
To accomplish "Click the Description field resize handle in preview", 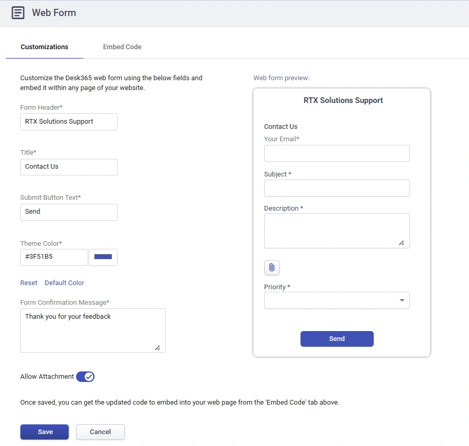I will pyautogui.click(x=402, y=243).
